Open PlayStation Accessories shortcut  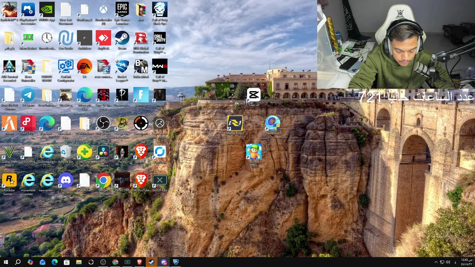point(28,14)
